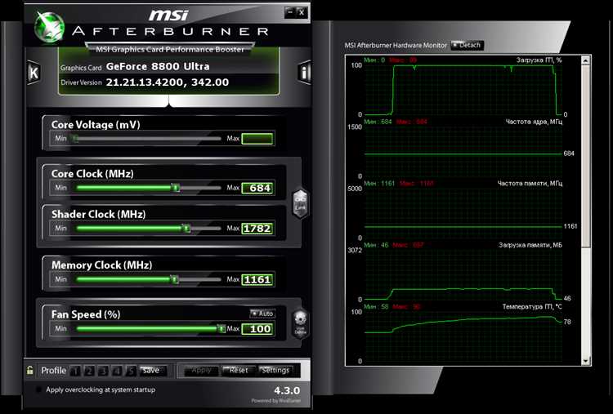Click the Fan Speed slider handle
This screenshot has width=613, height=414.
(221, 329)
